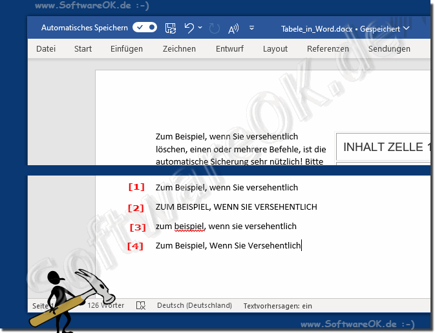Click in line 'automatische Sicherung sehr nützlich! Bitte'
Screen dimensions: 435x333
coord(239,161)
